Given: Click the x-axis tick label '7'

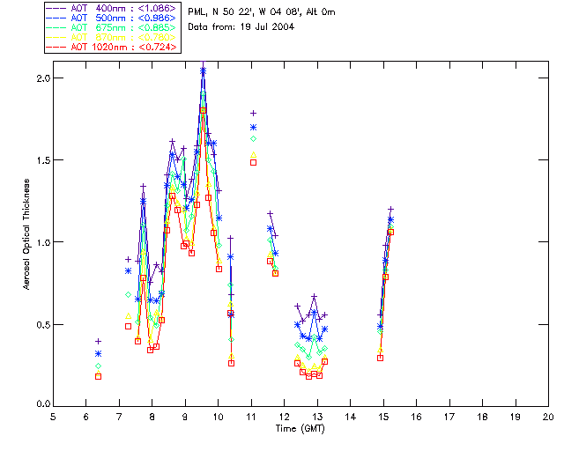Looking at the screenshot, I should click(x=119, y=417).
